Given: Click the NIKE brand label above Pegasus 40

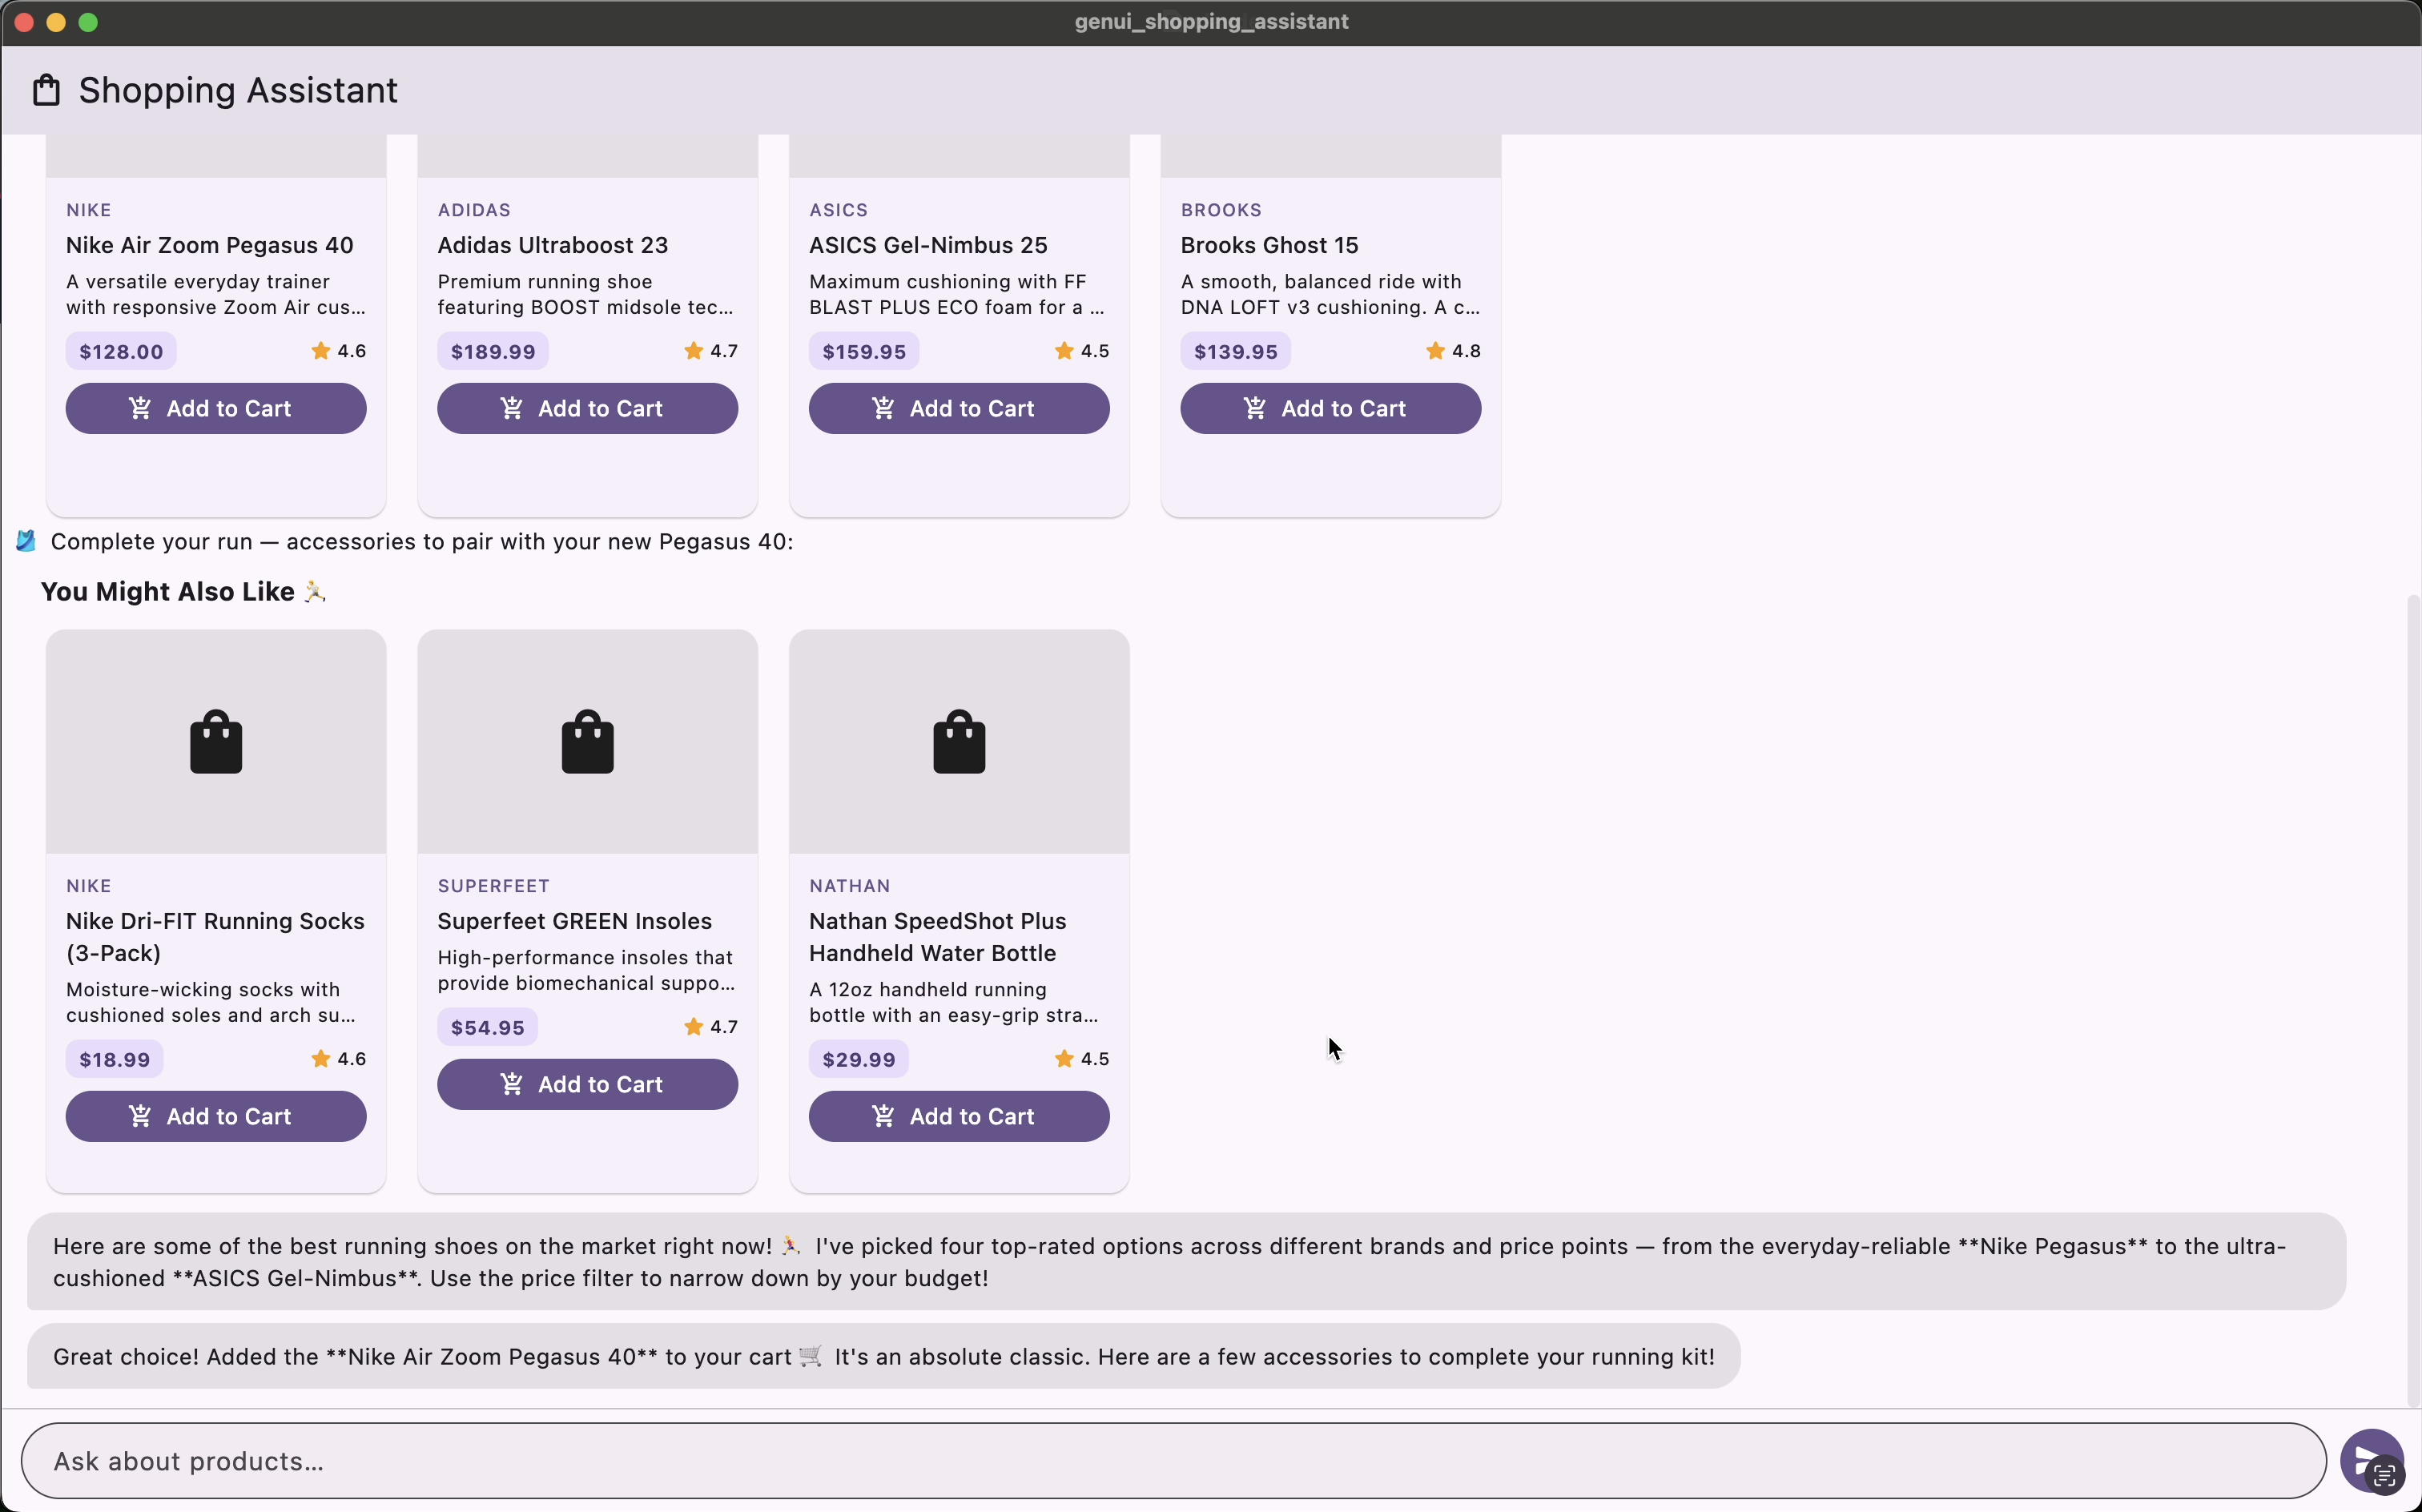Looking at the screenshot, I should tap(89, 210).
